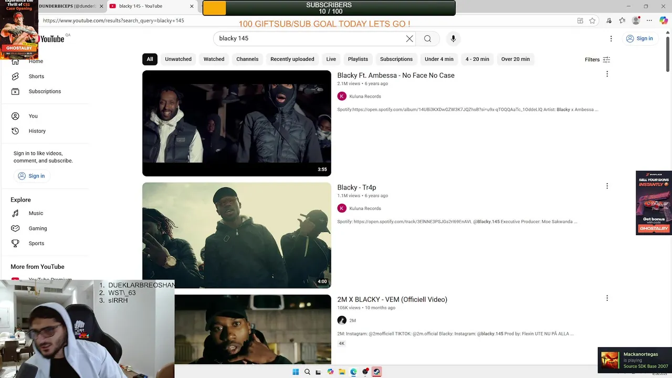This screenshot has width=672, height=378.
Task: Select the Under 4 min filter chip
Action: (439, 59)
